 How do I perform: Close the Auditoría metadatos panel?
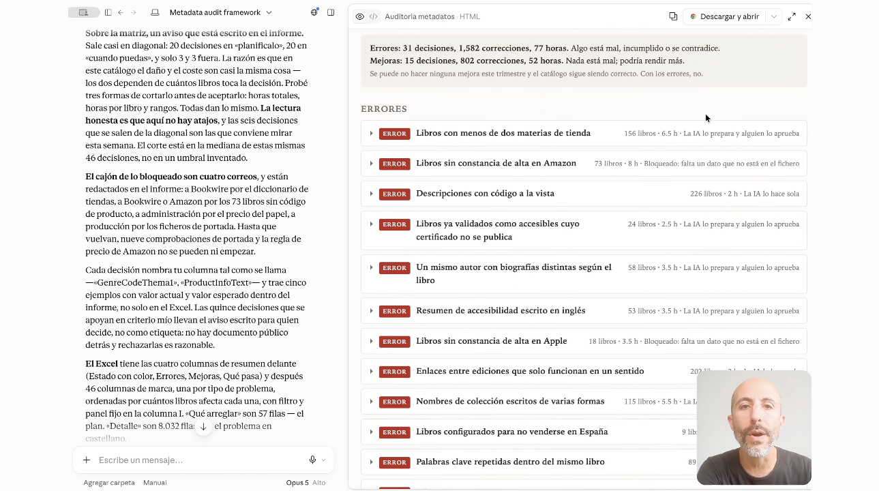(x=808, y=16)
